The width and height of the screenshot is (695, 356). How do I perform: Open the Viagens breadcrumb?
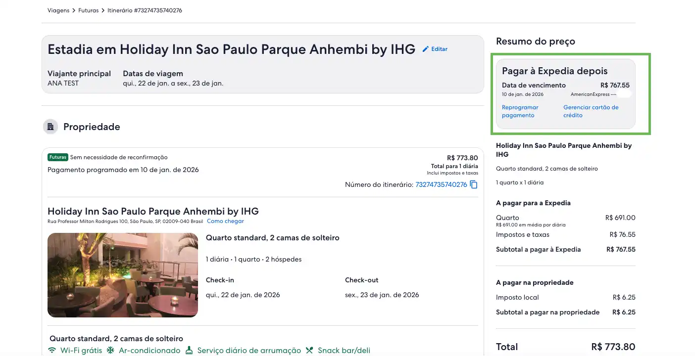pyautogui.click(x=58, y=10)
